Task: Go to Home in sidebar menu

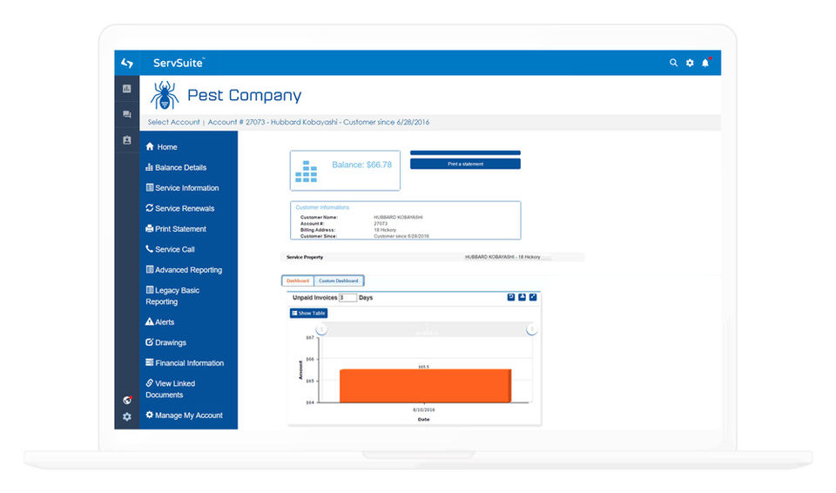Action: (161, 146)
